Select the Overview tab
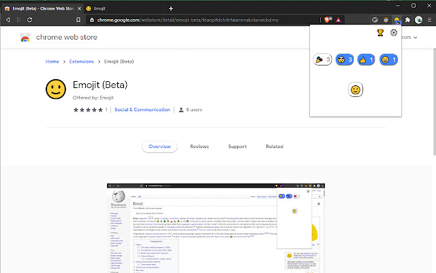The width and height of the screenshot is (436, 273). pyautogui.click(x=159, y=147)
